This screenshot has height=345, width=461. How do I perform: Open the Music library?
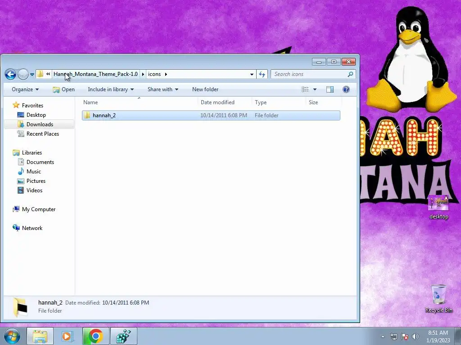(33, 171)
